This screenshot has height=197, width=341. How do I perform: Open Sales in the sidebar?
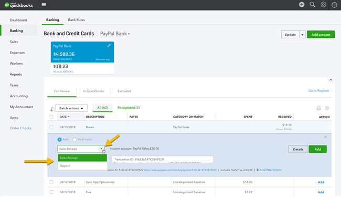pos(14,42)
